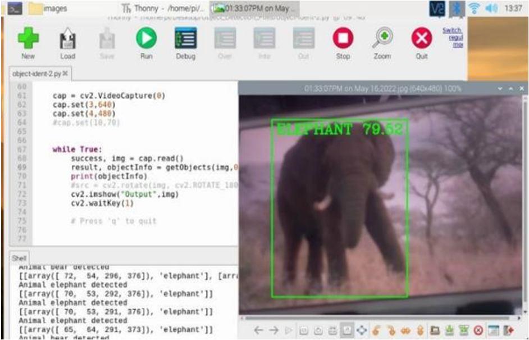This screenshot has height=340, width=529.
Task: Open image viewer preferences icon
Action: [x=493, y=330]
